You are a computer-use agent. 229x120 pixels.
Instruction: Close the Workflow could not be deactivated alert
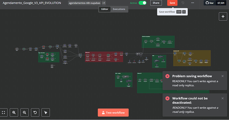pyautogui.click(x=222, y=98)
